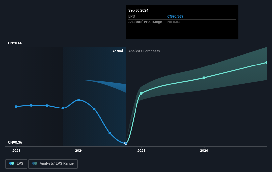Click the 2023 x-axis label
The image size is (272, 172).
click(16, 151)
